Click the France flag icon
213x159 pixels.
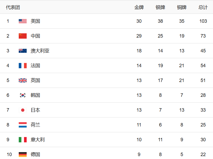pos(23,66)
